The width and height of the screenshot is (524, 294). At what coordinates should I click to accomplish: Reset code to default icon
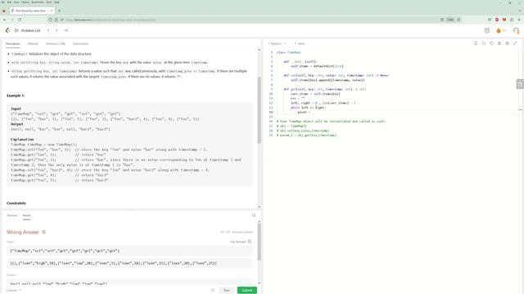click(491, 43)
